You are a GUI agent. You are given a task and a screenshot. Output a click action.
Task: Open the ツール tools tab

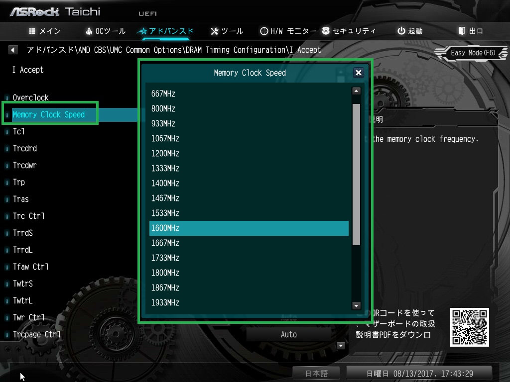pos(227,31)
